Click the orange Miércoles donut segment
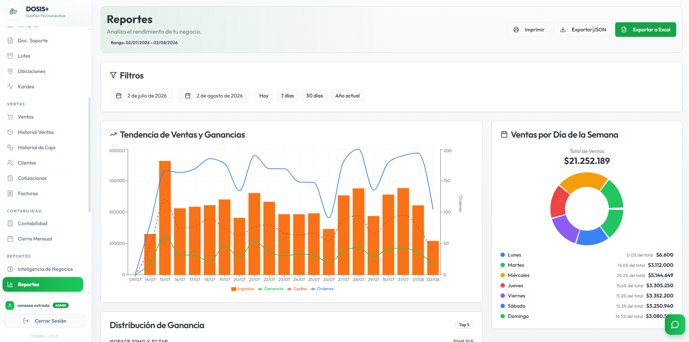Image resolution: width=689 pixels, height=342 pixels. [x=583, y=181]
